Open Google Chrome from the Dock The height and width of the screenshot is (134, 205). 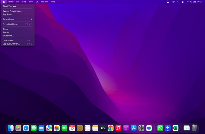[111, 128]
